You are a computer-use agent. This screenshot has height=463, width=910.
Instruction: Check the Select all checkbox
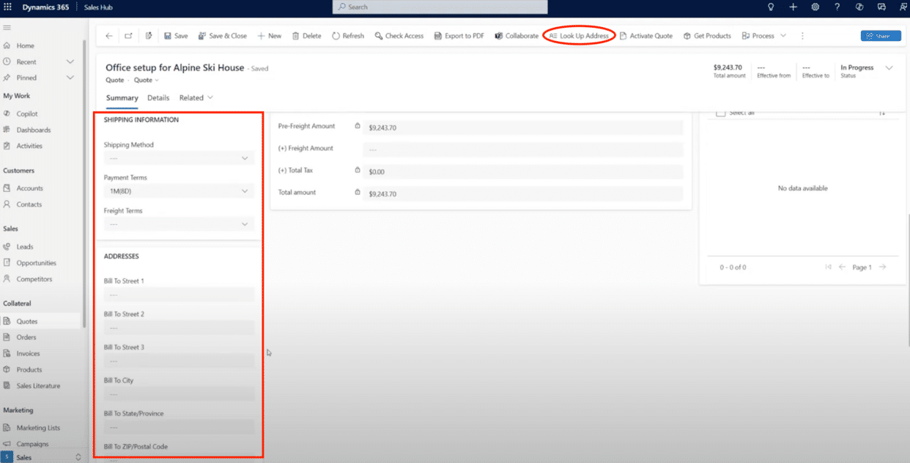point(720,113)
